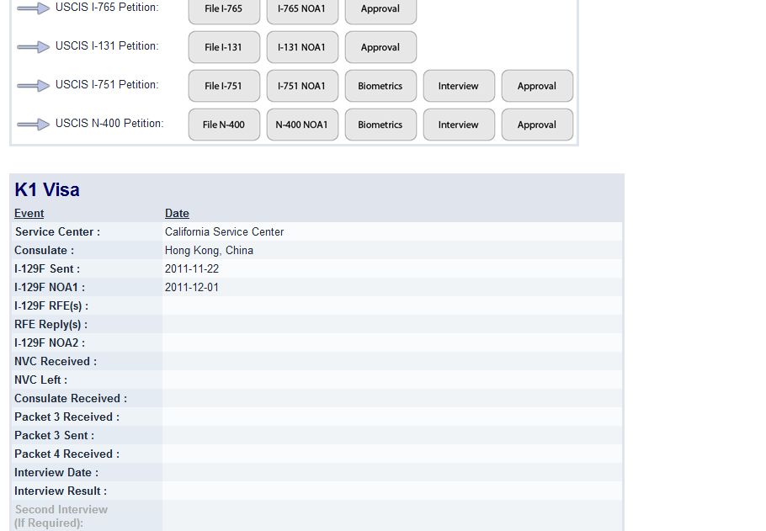Click the I-129F RFE(s) label
766x531 pixels.
(51, 306)
